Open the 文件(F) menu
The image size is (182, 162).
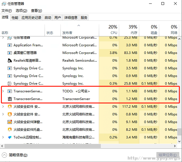point(6,11)
